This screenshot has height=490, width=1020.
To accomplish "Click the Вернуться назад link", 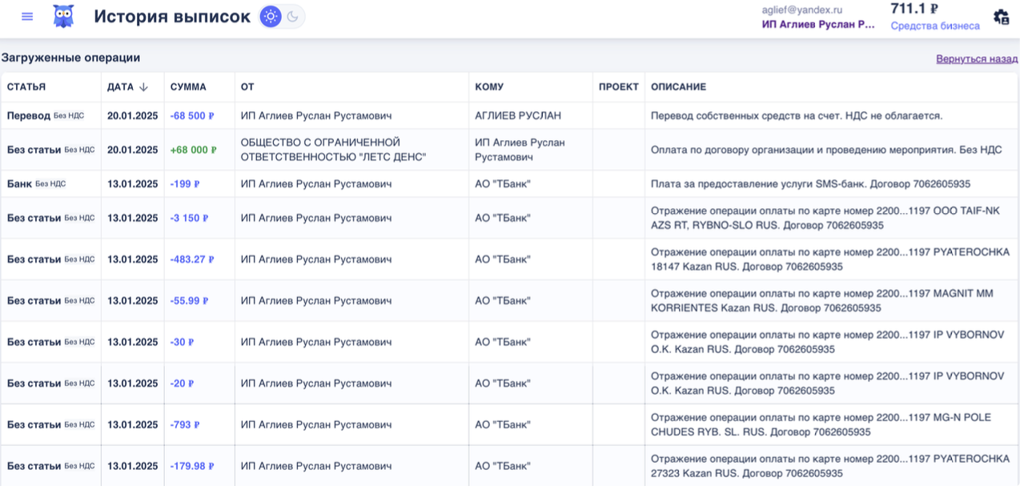I will (x=977, y=59).
